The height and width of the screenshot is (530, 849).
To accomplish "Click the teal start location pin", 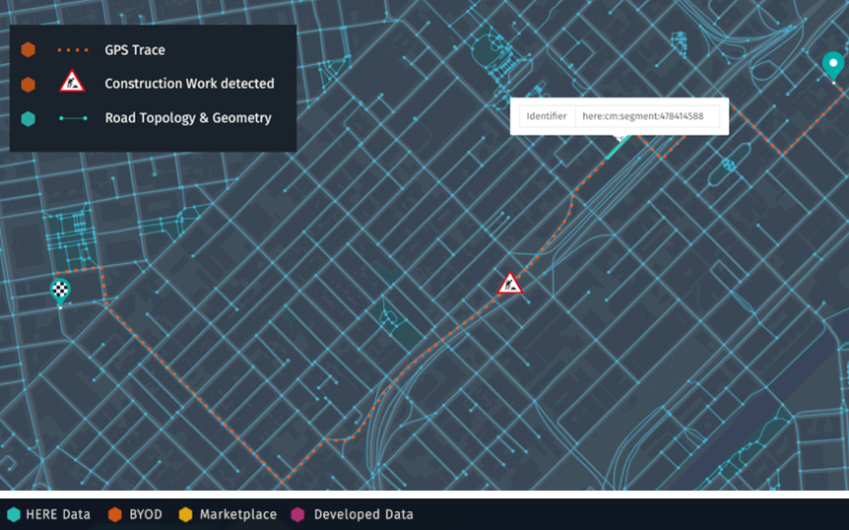I will tap(833, 65).
